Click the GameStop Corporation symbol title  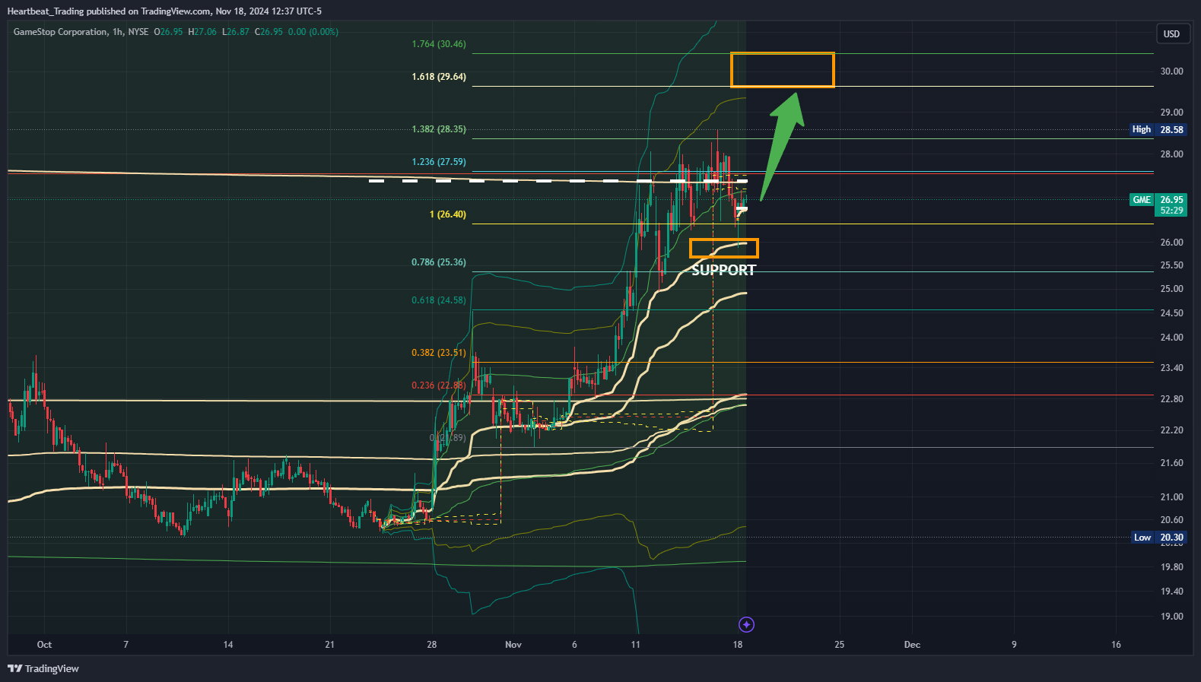[60, 32]
